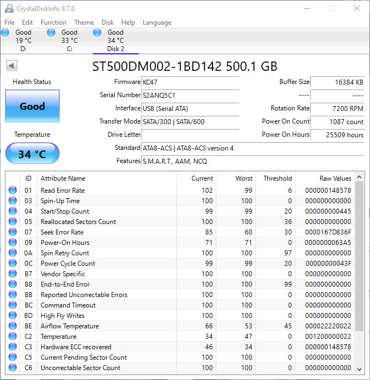The width and height of the screenshot is (370, 380).
Task: Click status orb for Command Timeout
Action: point(13,305)
